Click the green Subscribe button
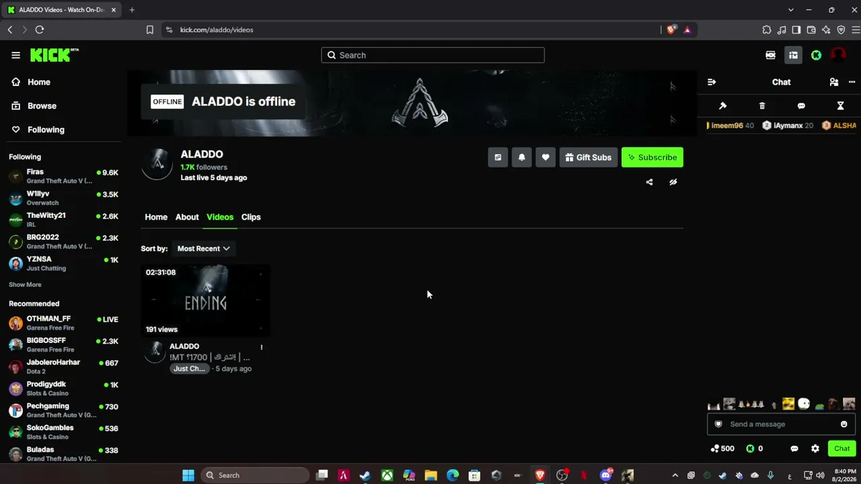861x484 pixels. pos(652,157)
